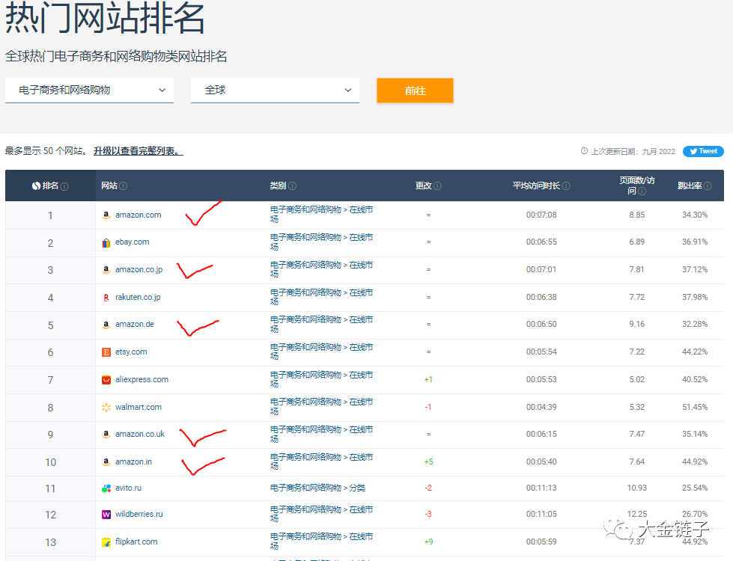The image size is (733, 561).
Task: Click avito.ru category link 电子商务和网络购物 > 分类
Action: click(x=318, y=488)
